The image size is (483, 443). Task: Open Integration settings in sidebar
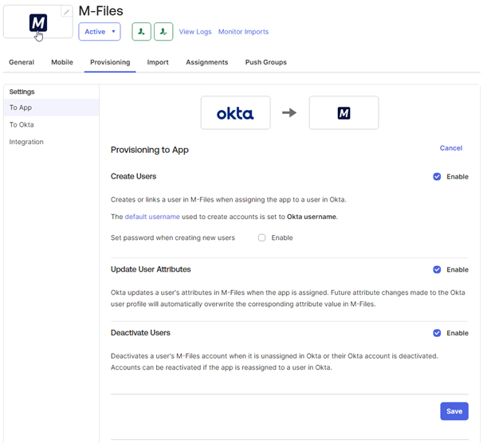click(x=52, y=142)
